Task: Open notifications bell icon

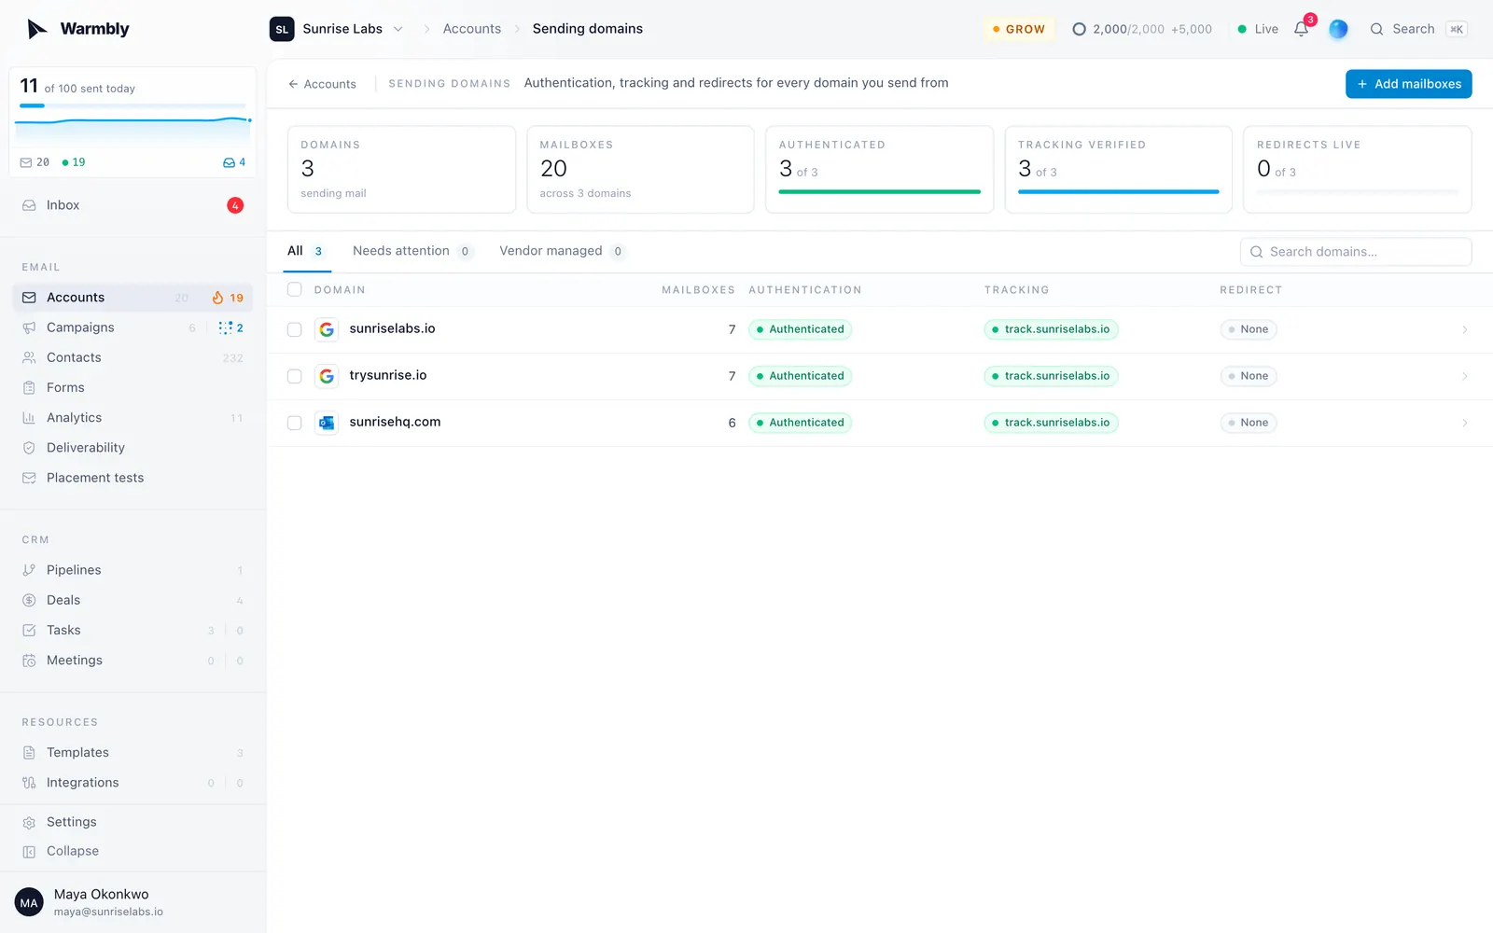Action: 1301,29
